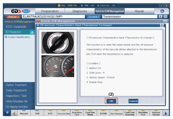
Task: Open Simulation Test toolbar item
Action: 143,113
